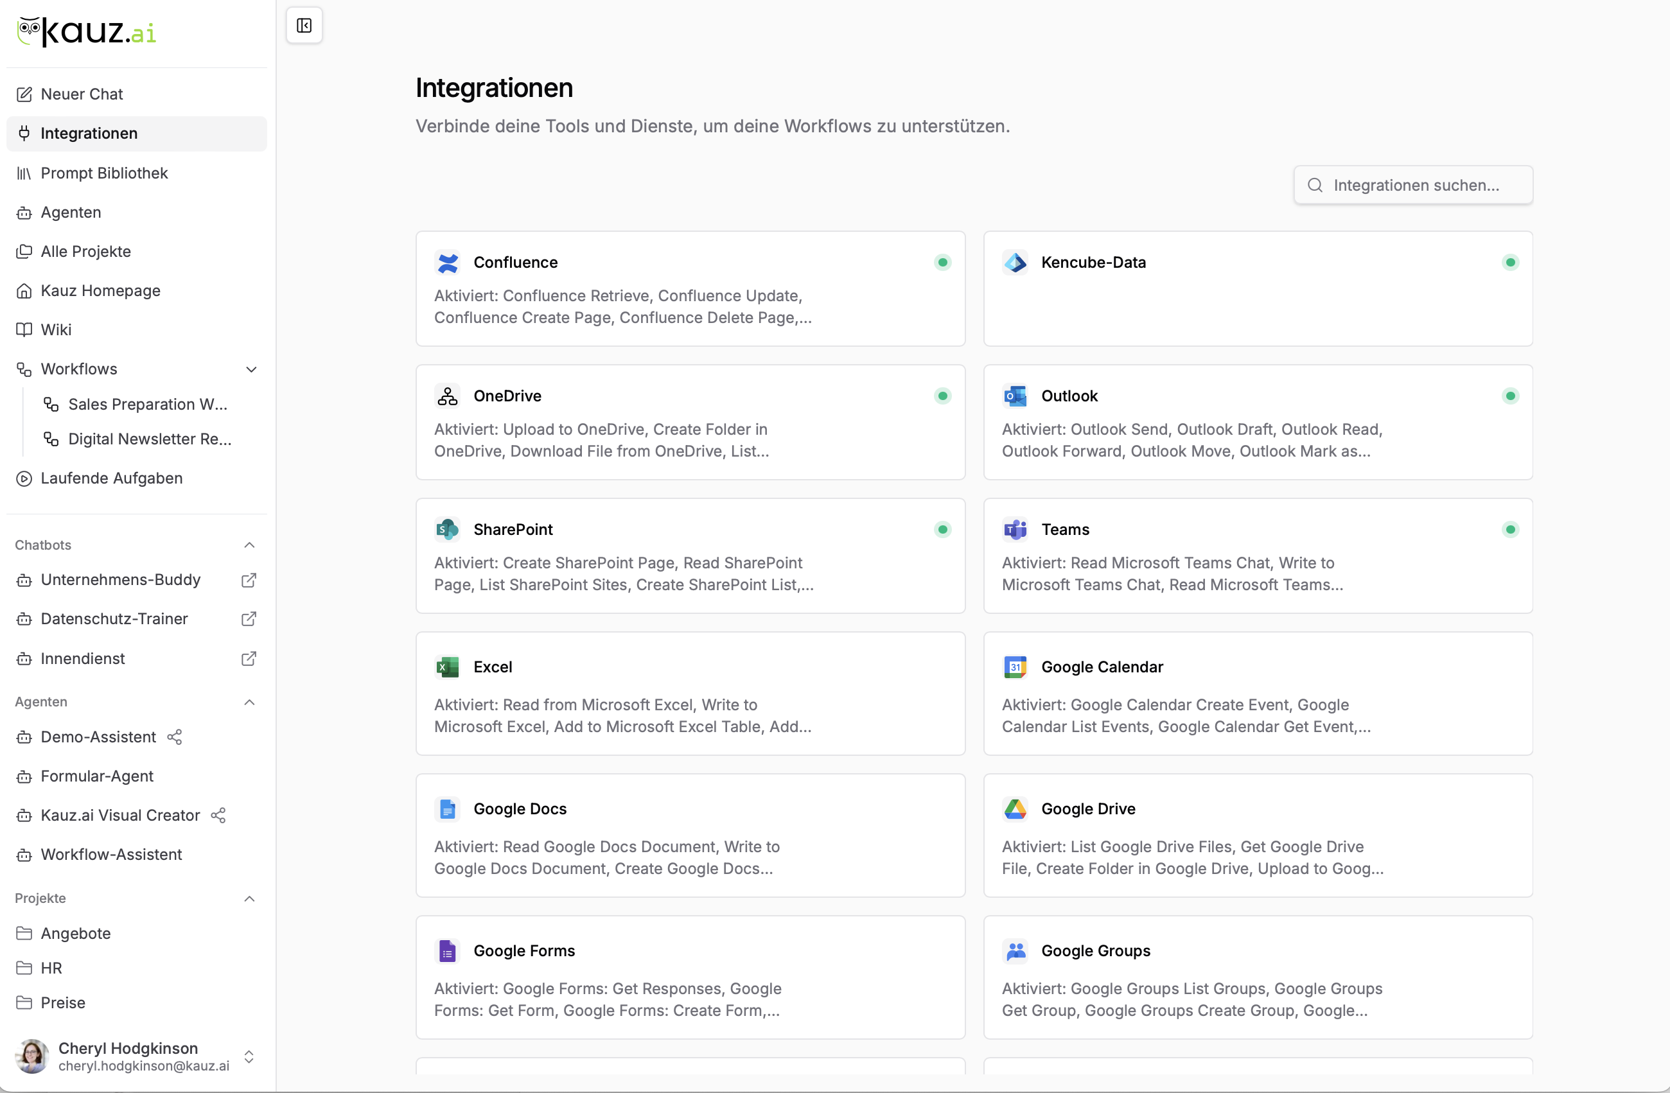This screenshot has width=1670, height=1093.
Task: Open the HR project folder
Action: (137, 969)
